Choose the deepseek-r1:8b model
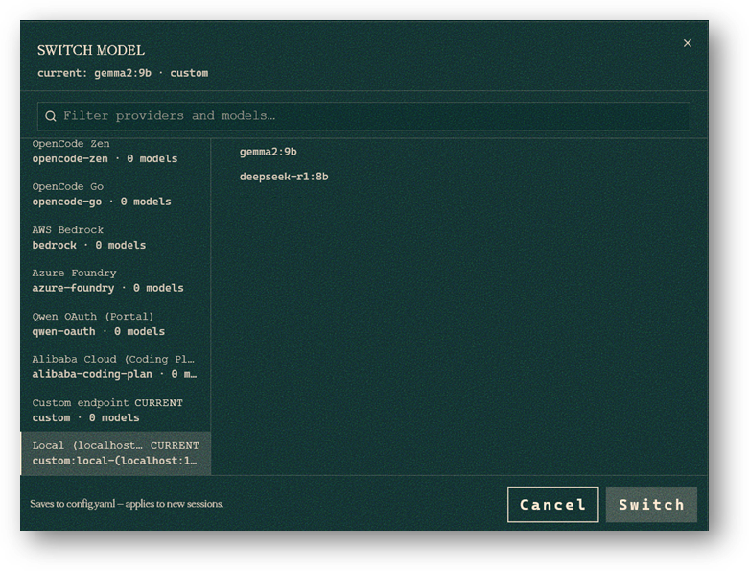 click(x=284, y=177)
